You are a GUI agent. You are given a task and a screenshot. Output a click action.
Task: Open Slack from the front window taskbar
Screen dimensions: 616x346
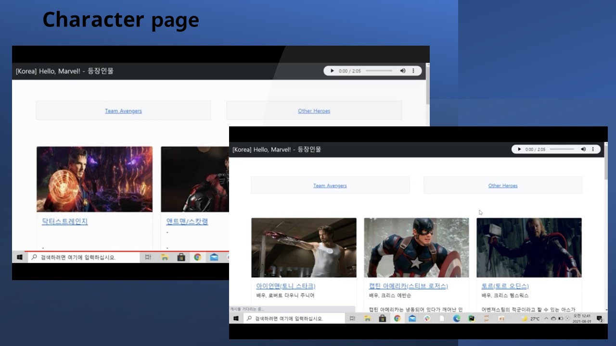pyautogui.click(x=427, y=319)
